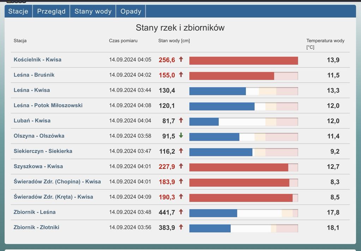Click the rising arrow beside Szyszkowa - Kwisa level
The width and height of the screenshot is (361, 251).
click(181, 166)
